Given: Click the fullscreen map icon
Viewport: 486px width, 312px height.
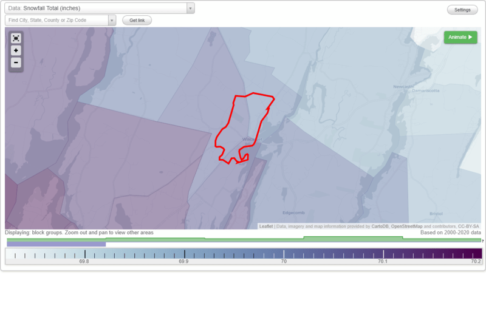Looking at the screenshot, I should [16, 38].
